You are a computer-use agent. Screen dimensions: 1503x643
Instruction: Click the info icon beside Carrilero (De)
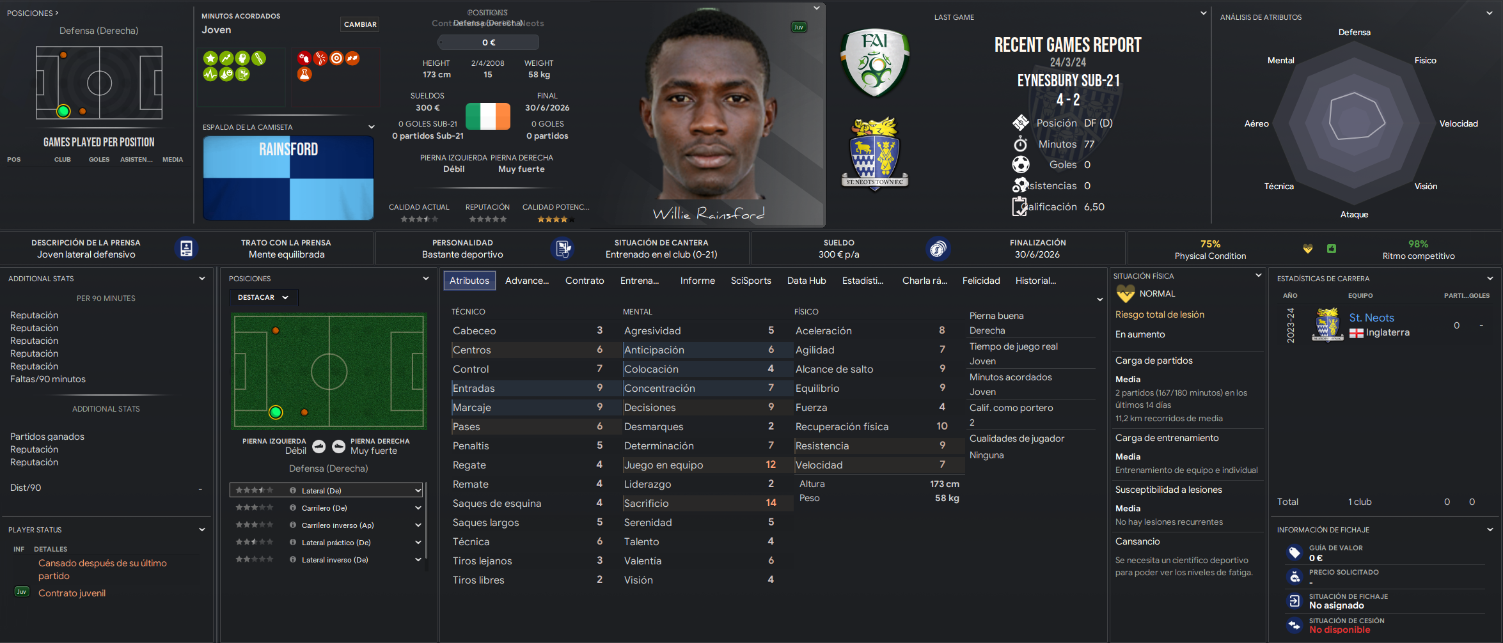(x=293, y=507)
